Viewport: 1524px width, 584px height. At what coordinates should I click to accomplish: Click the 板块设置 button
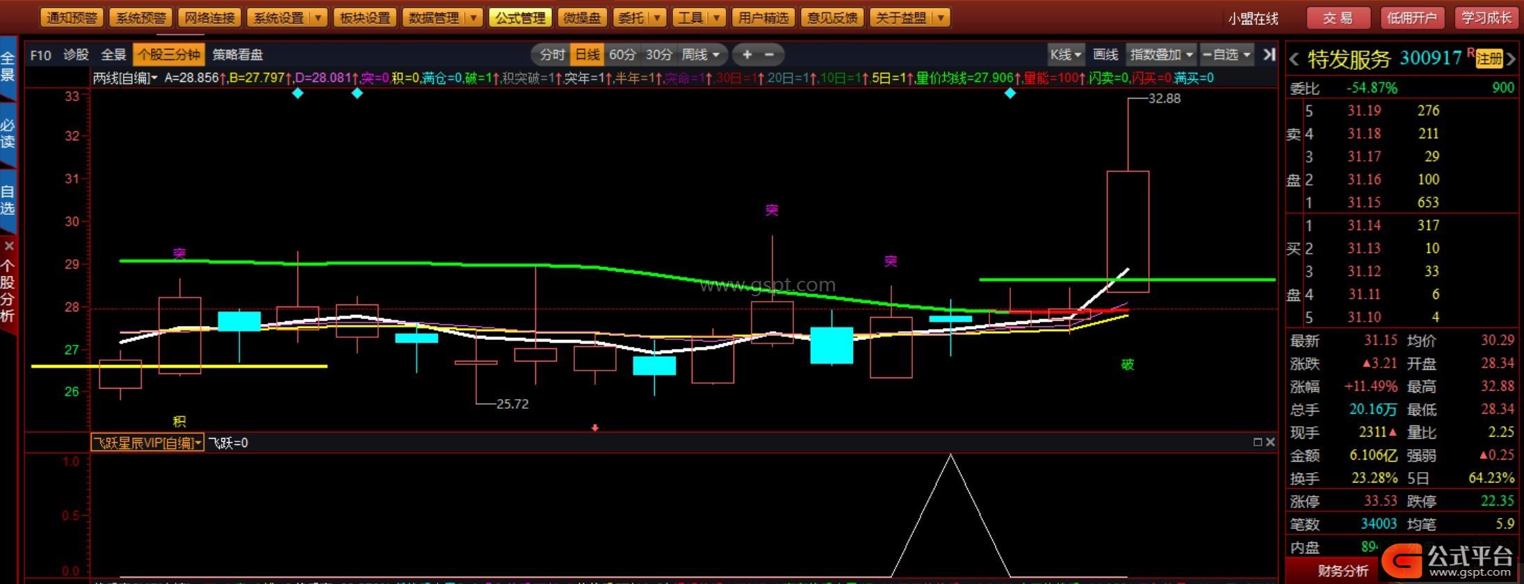(x=364, y=18)
